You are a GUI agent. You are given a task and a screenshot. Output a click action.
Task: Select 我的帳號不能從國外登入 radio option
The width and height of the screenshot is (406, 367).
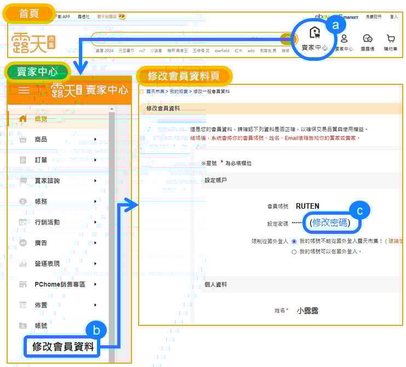(294, 241)
